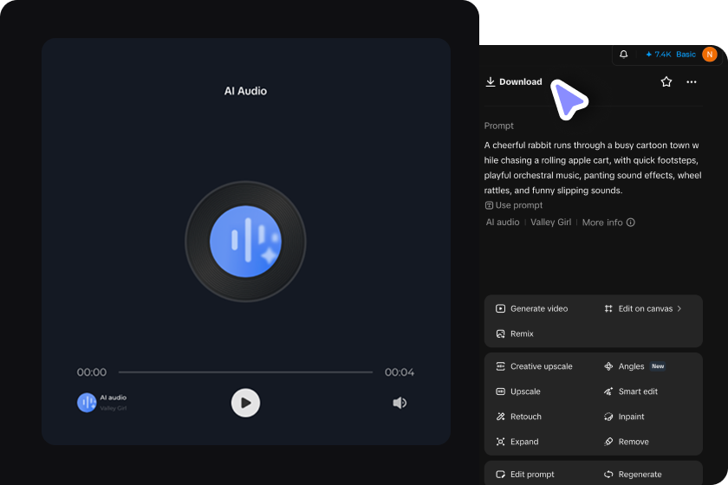Select Upscale

[x=518, y=391]
